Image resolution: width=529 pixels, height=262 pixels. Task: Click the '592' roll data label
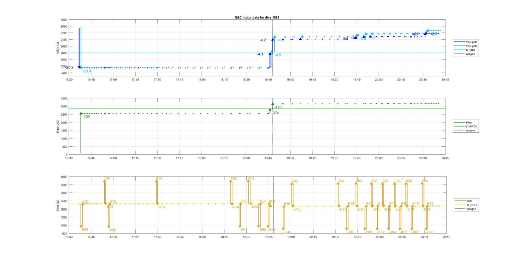pyautogui.click(x=234, y=179)
